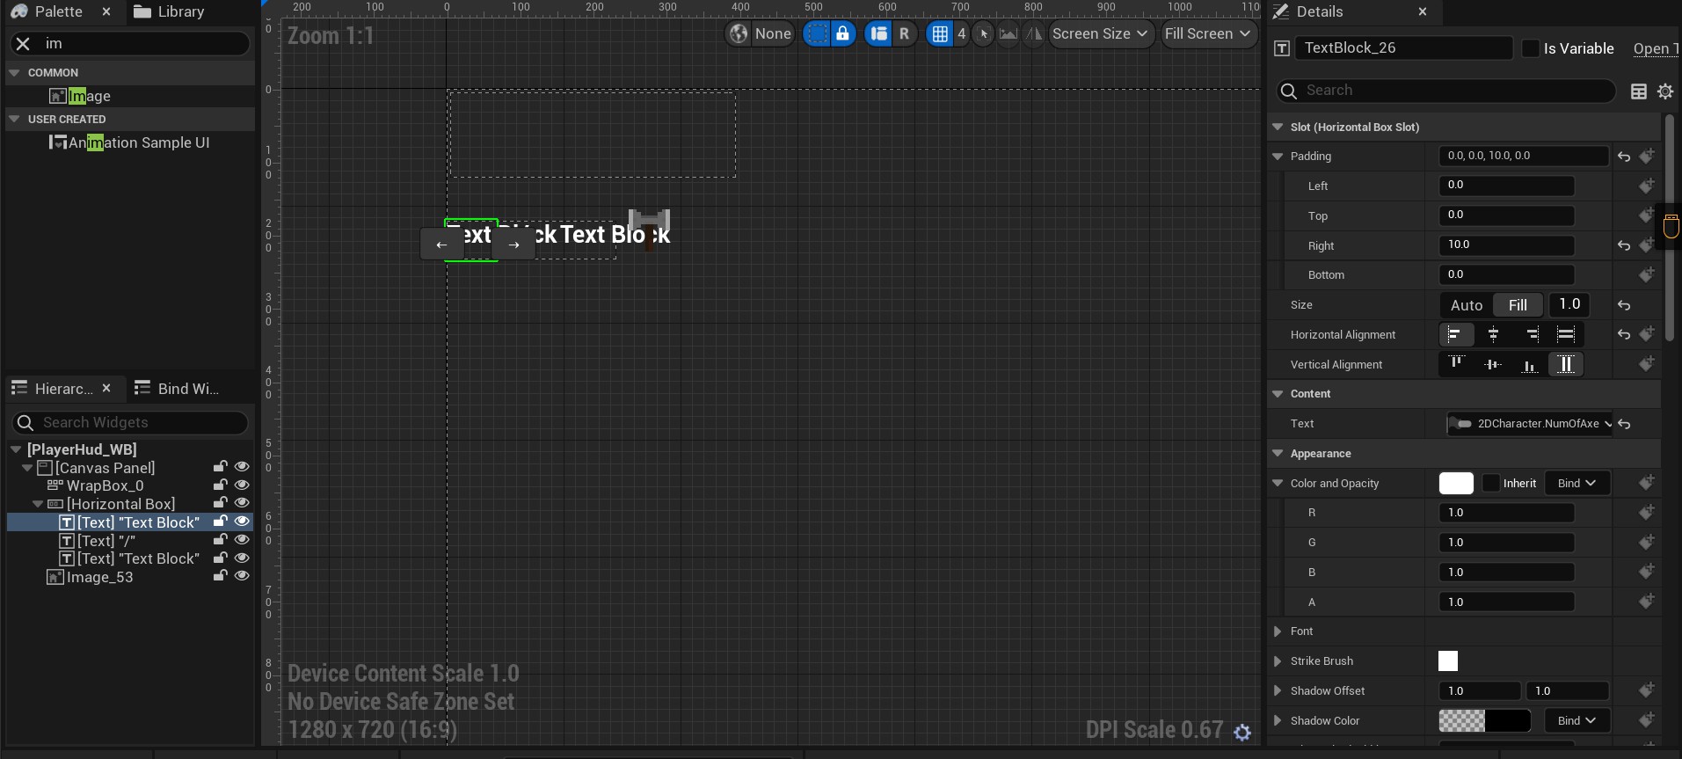Viewport: 1682px width, 759px height.
Task: Clear the Palette search text
Action: 24,44
